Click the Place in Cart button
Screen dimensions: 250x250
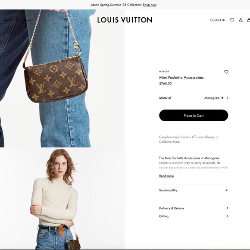194,115
